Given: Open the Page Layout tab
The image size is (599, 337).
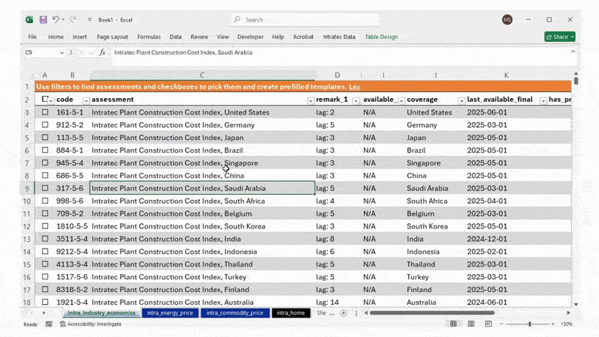Looking at the screenshot, I should pos(112,37).
